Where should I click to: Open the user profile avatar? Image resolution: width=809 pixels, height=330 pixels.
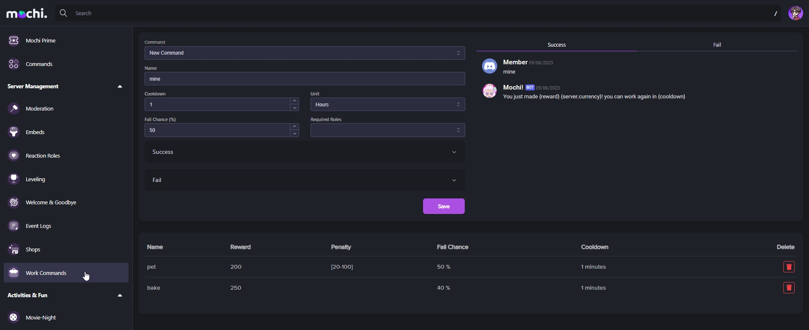tap(796, 13)
